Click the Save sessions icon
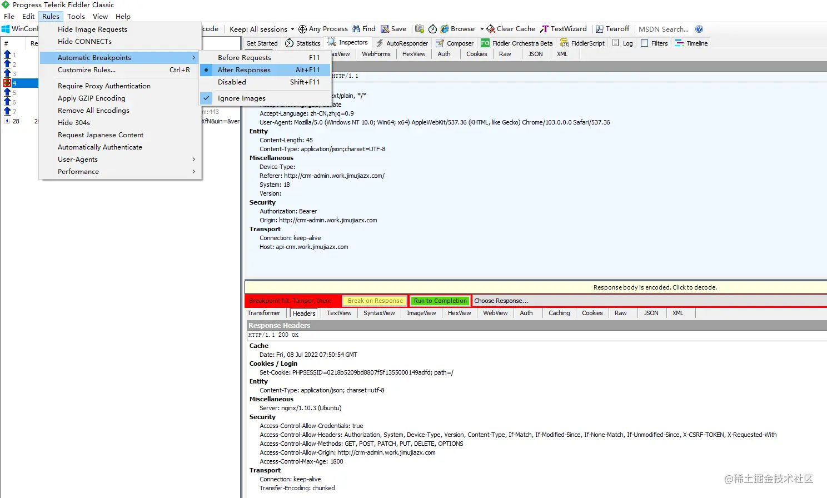The height and width of the screenshot is (498, 827). [385, 29]
